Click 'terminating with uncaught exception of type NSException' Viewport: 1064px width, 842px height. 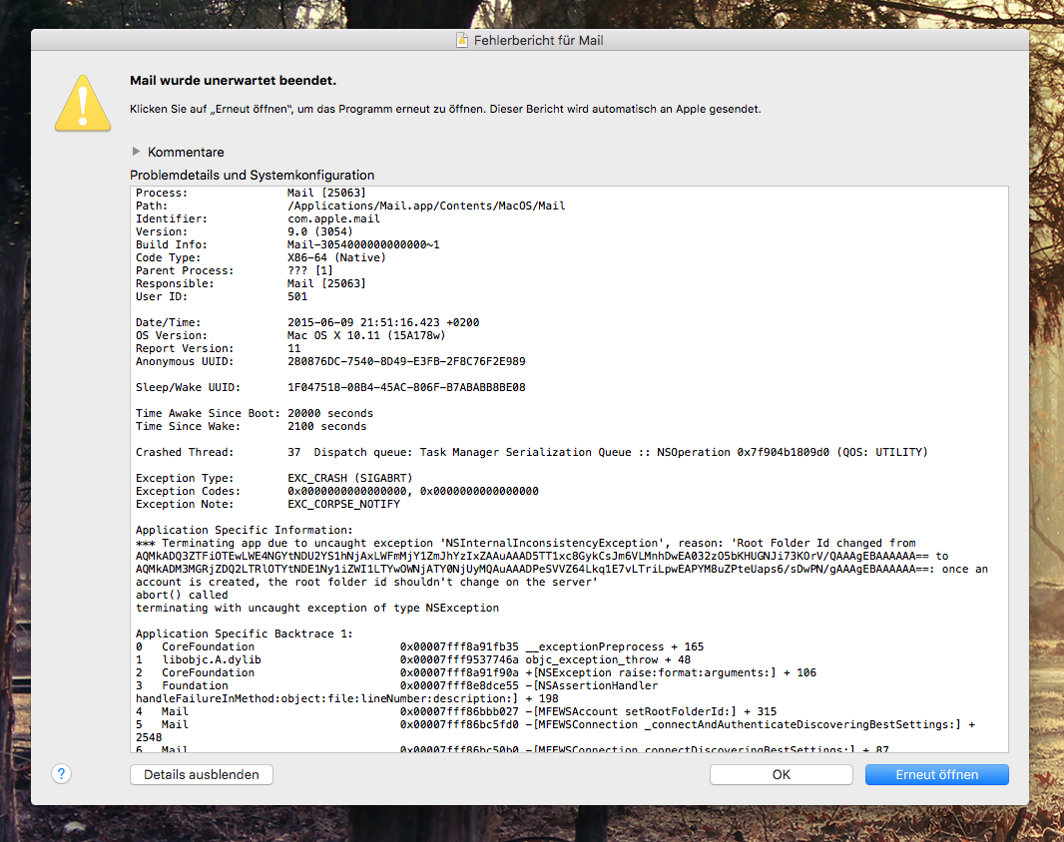pos(316,608)
